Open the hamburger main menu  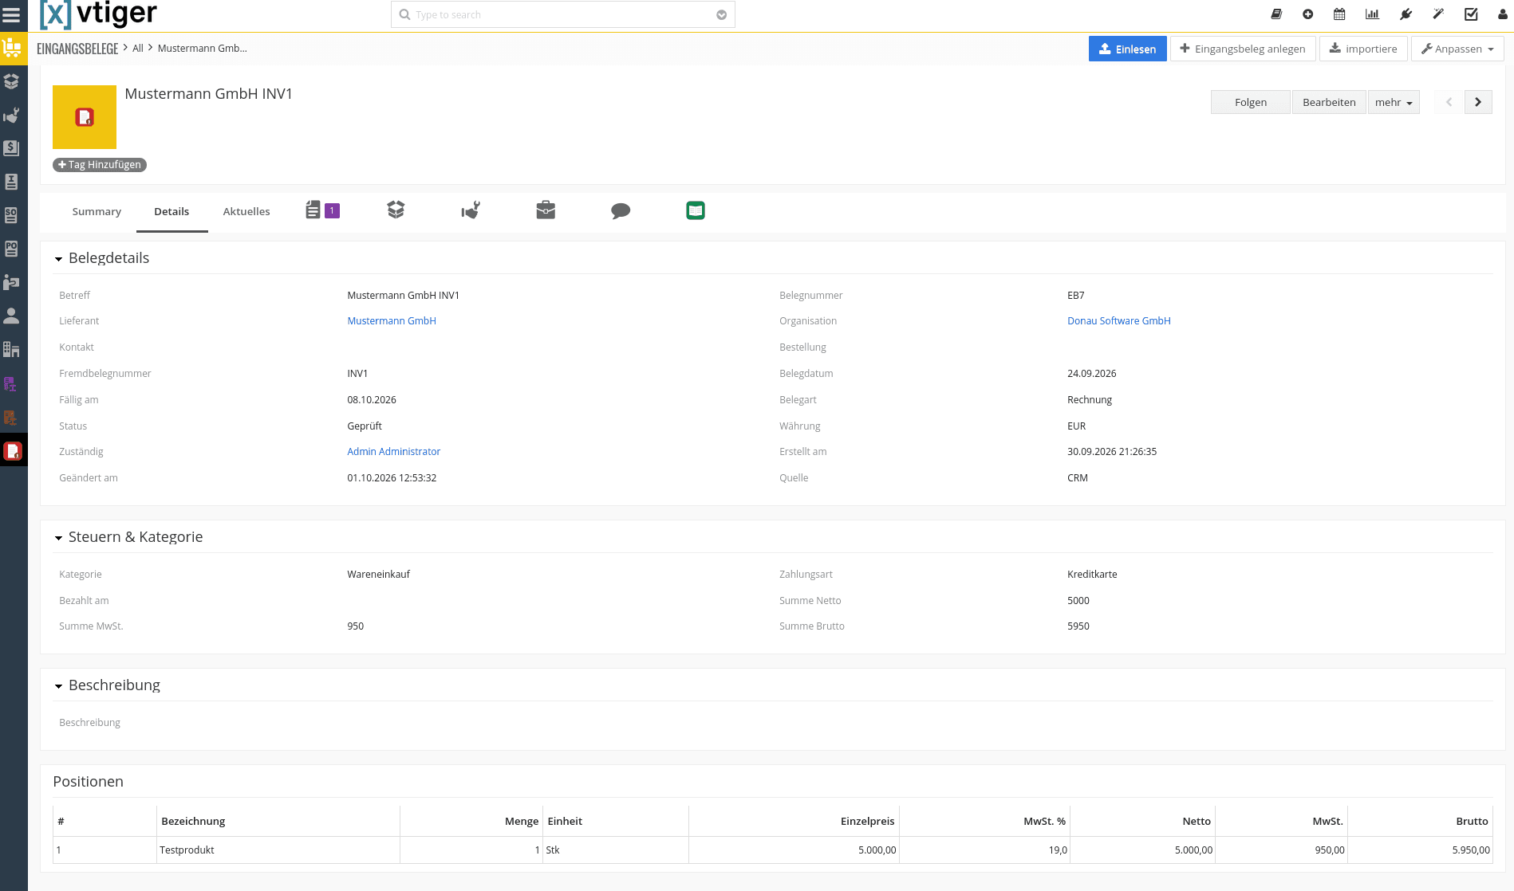[11, 14]
